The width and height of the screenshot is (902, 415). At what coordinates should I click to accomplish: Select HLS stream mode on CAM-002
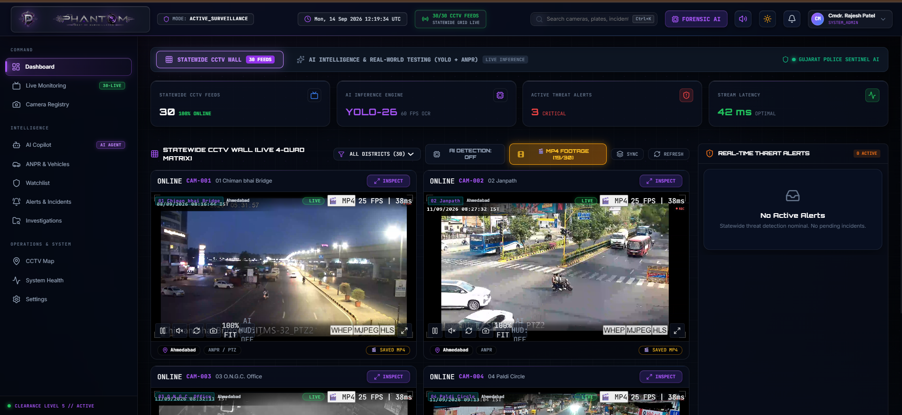[x=659, y=330]
